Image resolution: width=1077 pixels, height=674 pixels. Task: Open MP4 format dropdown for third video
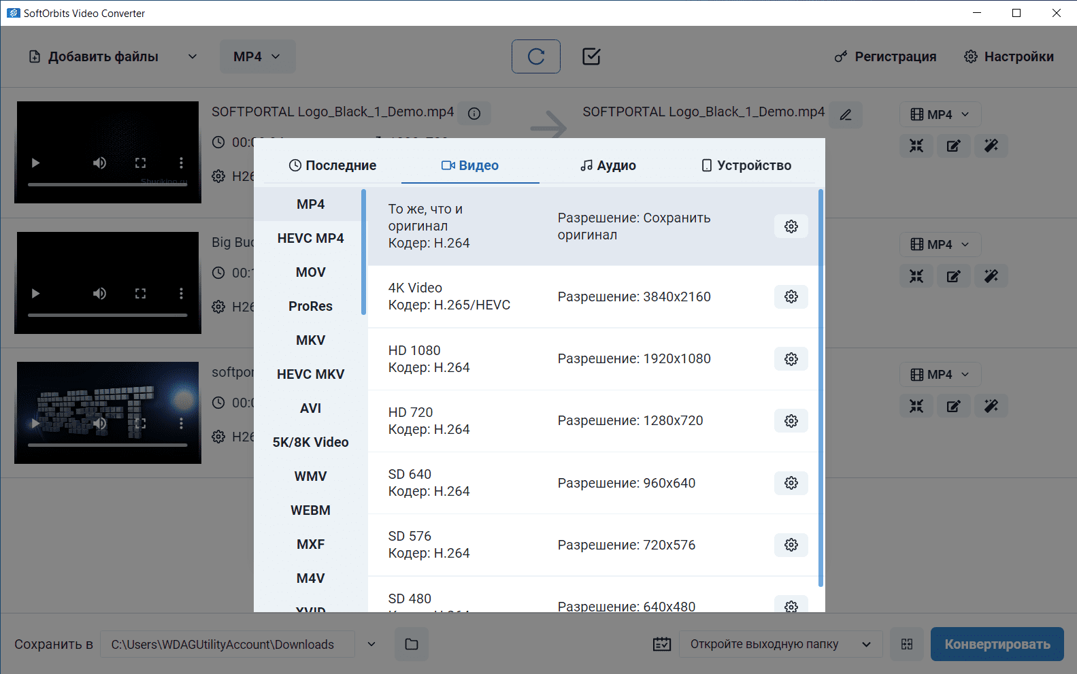point(940,374)
